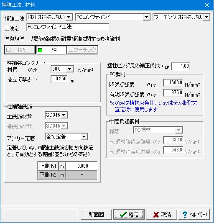Select the 柱 tab with green indicator
The image size is (214, 223).
pos(51,50)
